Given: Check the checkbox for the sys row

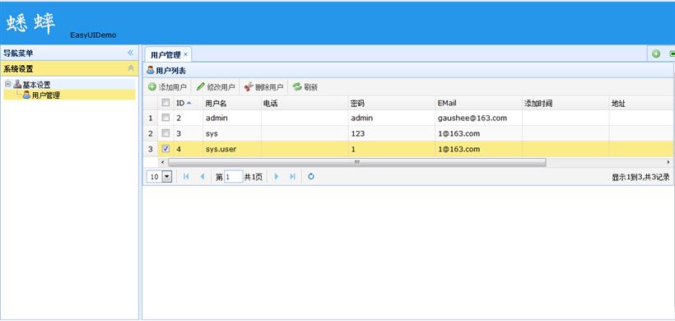Looking at the screenshot, I should [x=165, y=133].
